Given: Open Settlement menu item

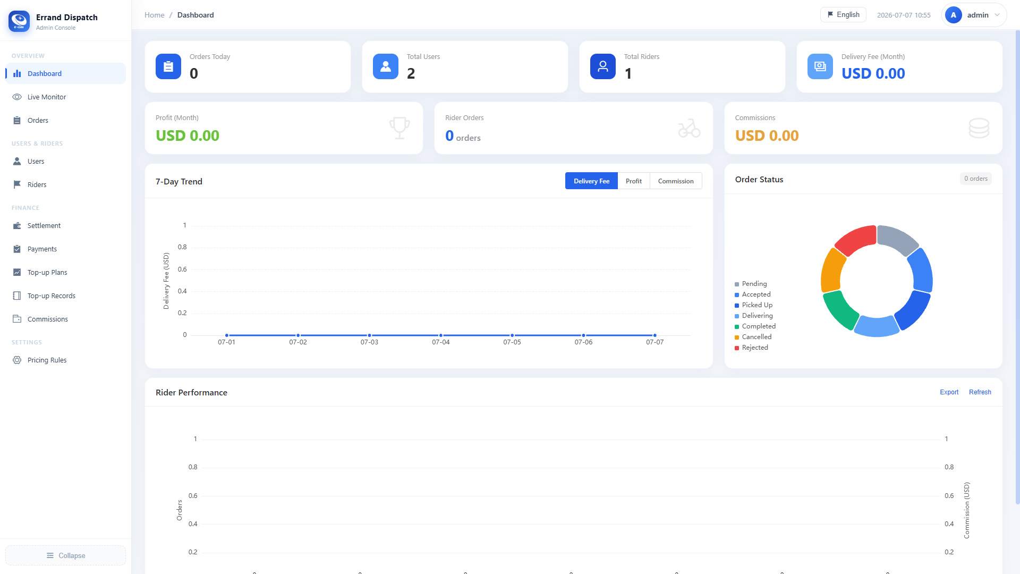Looking at the screenshot, I should [x=65, y=226].
